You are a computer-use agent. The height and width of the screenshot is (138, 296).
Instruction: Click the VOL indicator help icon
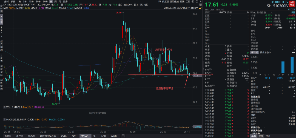click(5, 107)
